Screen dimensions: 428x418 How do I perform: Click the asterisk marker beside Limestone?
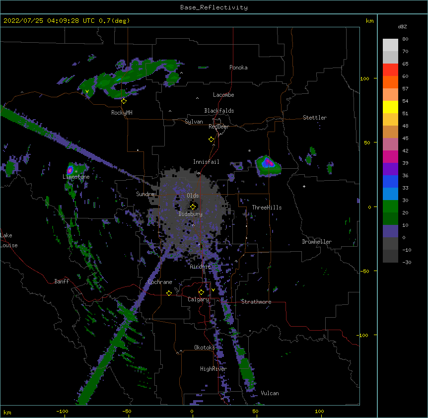pyautogui.click(x=76, y=172)
